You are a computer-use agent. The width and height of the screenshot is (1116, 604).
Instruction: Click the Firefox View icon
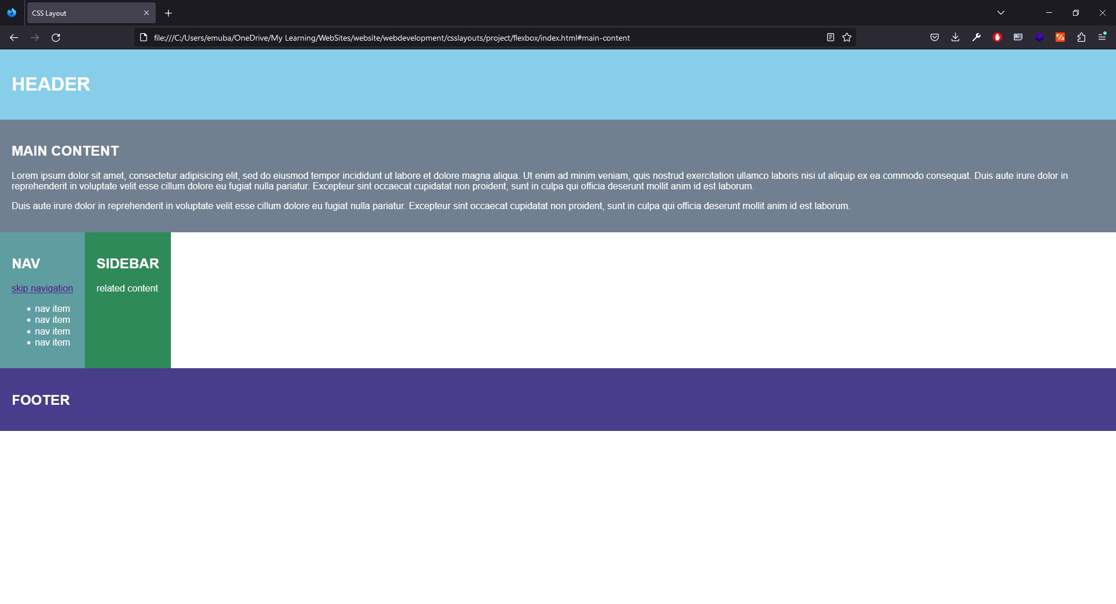(12, 13)
